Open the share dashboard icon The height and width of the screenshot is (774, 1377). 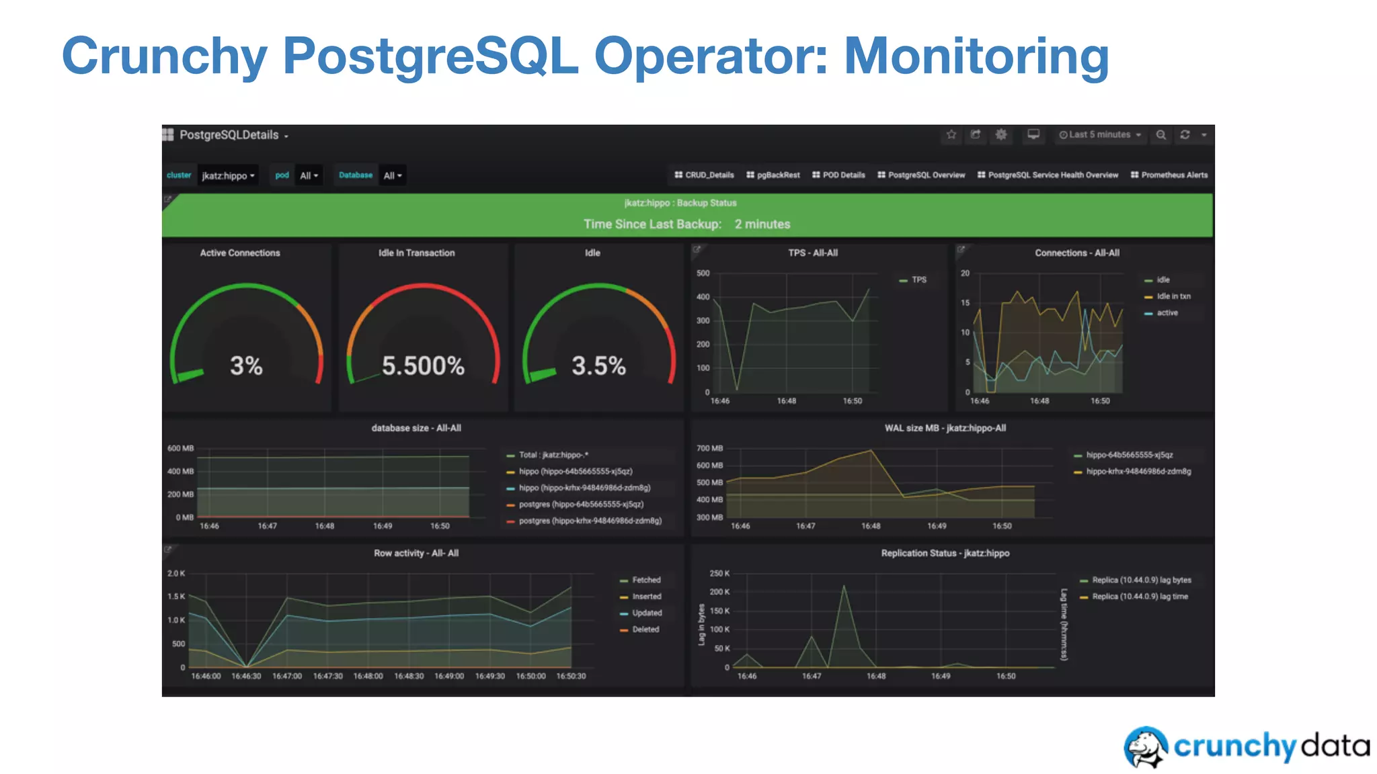[976, 135]
